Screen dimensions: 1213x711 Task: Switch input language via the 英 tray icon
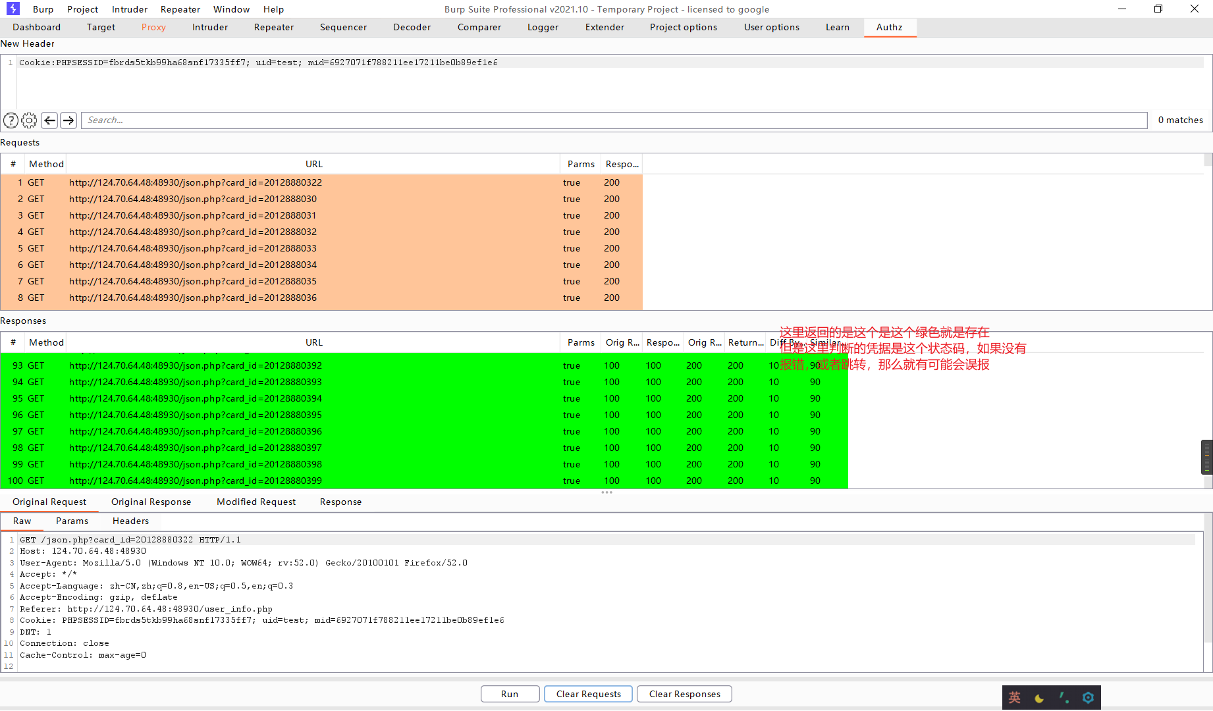click(1013, 697)
